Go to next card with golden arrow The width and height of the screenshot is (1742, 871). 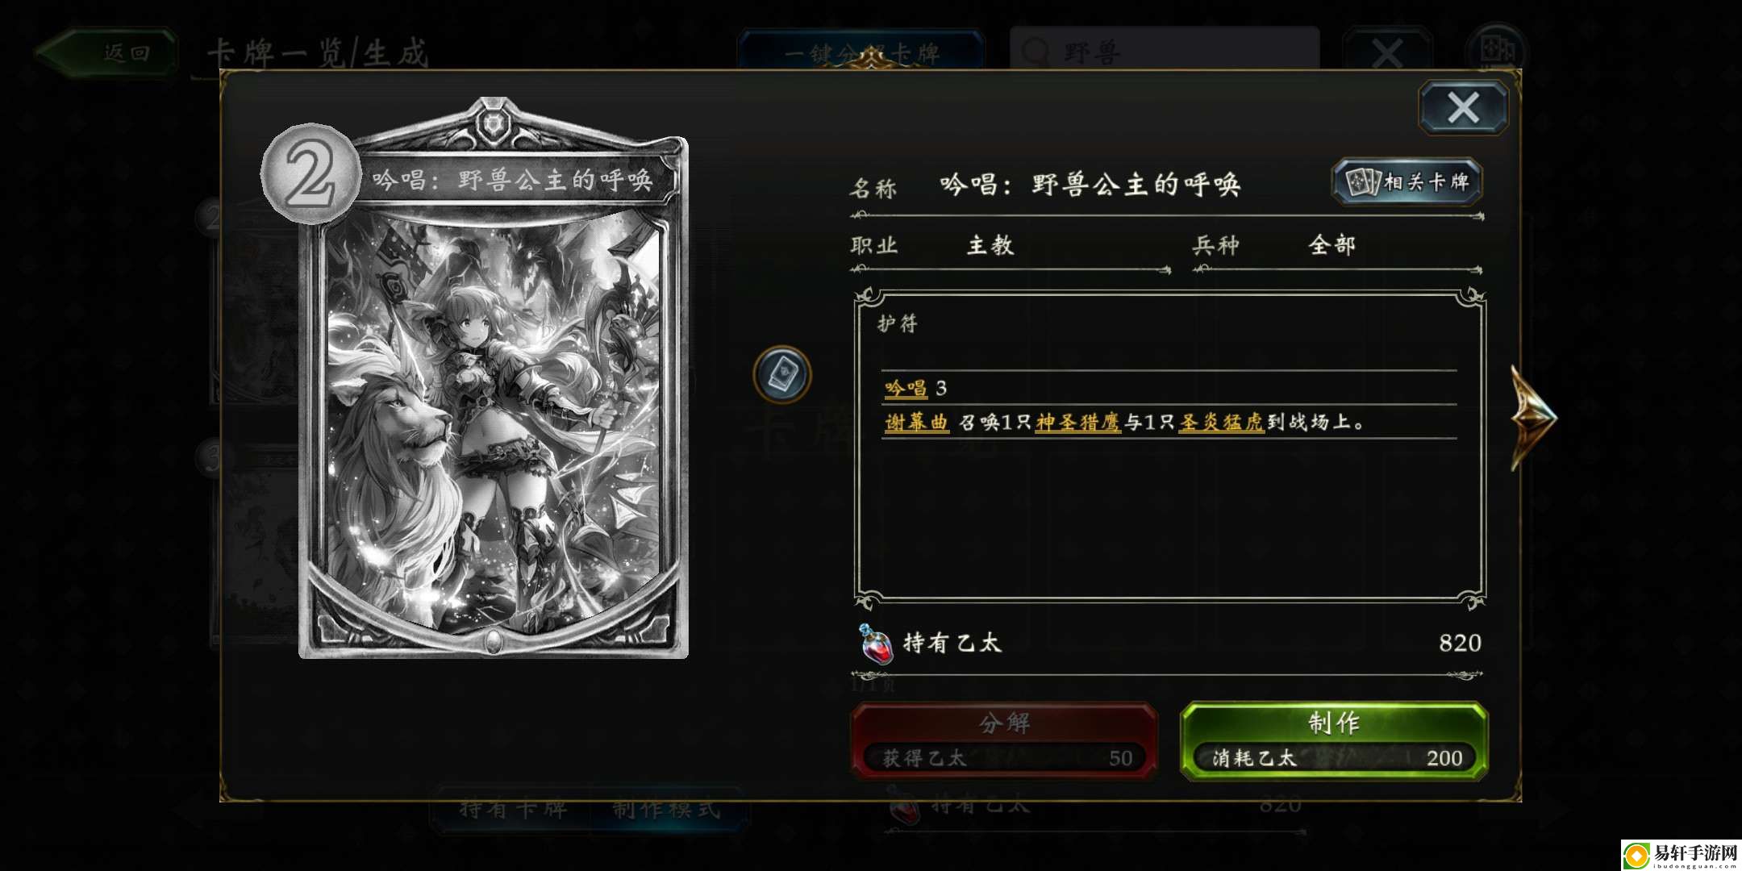tap(1534, 418)
